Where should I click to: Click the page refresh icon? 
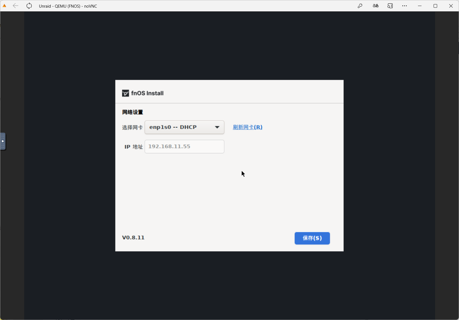[29, 6]
